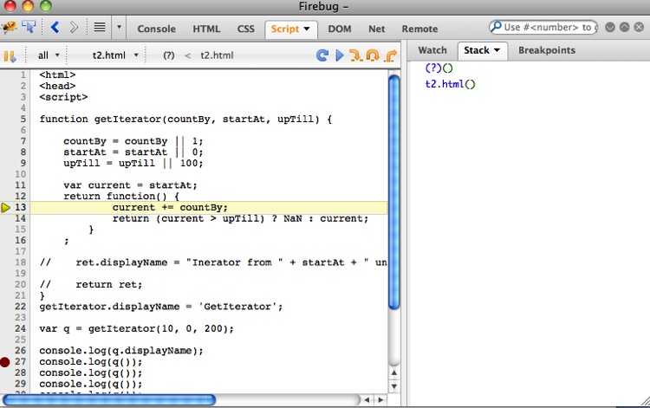Screen dimensions: 650x408
Task: Switch to the CSS tab
Action: [246, 29]
